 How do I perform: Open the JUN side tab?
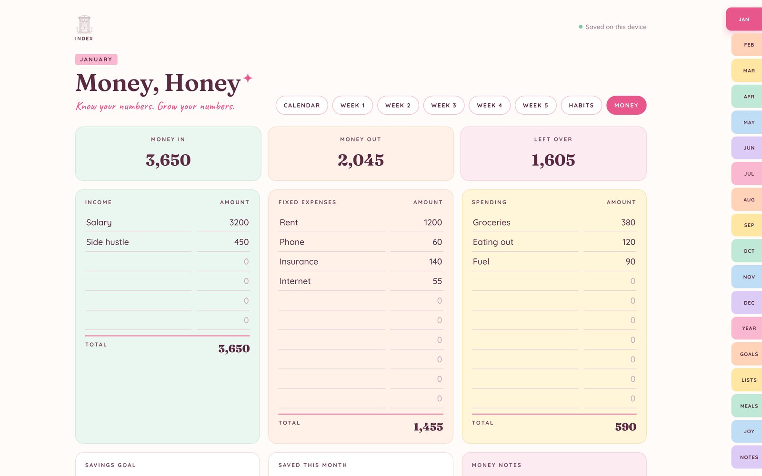[x=747, y=148]
